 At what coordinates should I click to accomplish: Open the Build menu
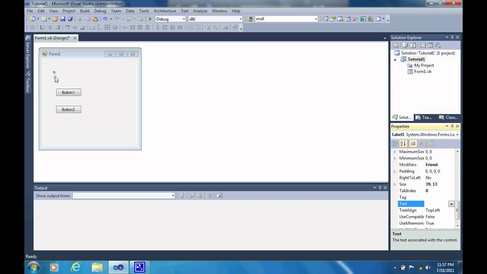(84, 11)
